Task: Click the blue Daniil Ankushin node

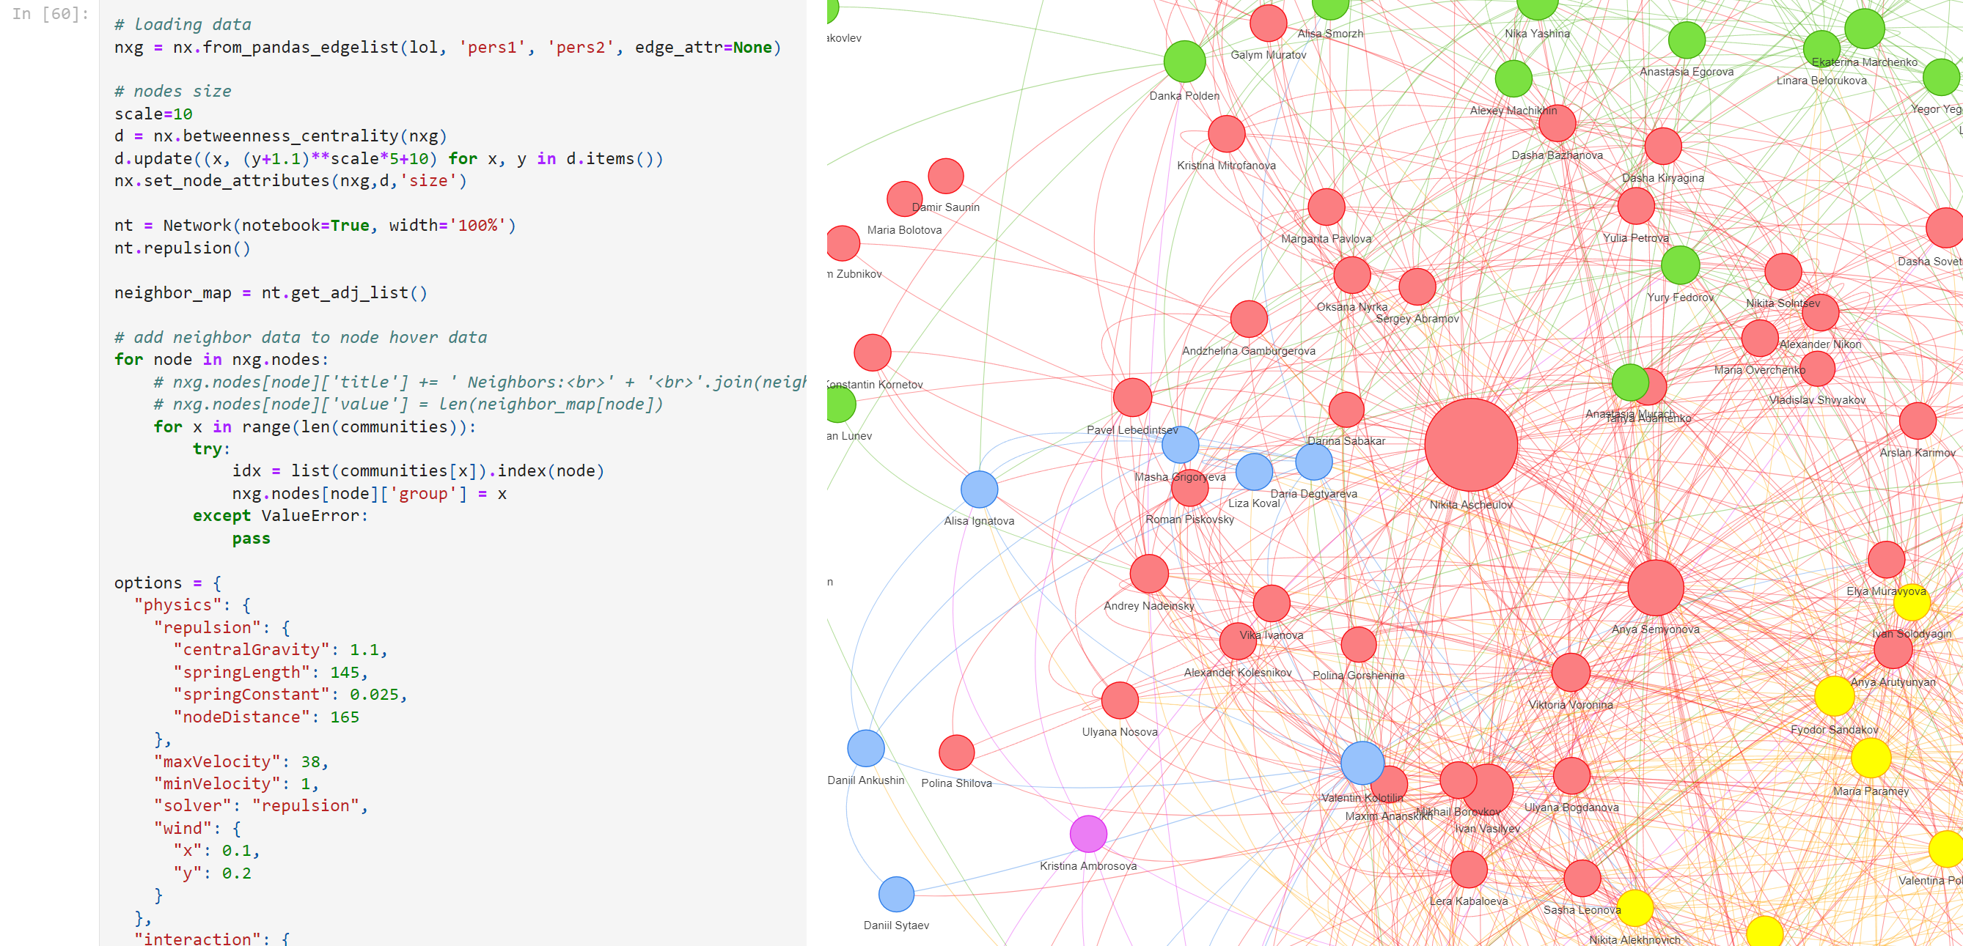Action: click(866, 748)
